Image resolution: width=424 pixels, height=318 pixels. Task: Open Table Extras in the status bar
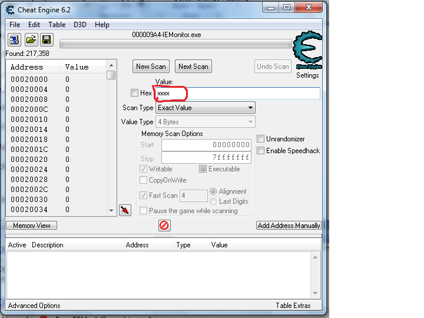click(293, 306)
